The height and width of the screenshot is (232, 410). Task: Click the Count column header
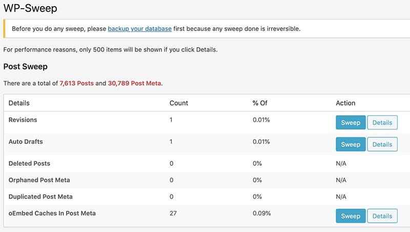(179, 103)
